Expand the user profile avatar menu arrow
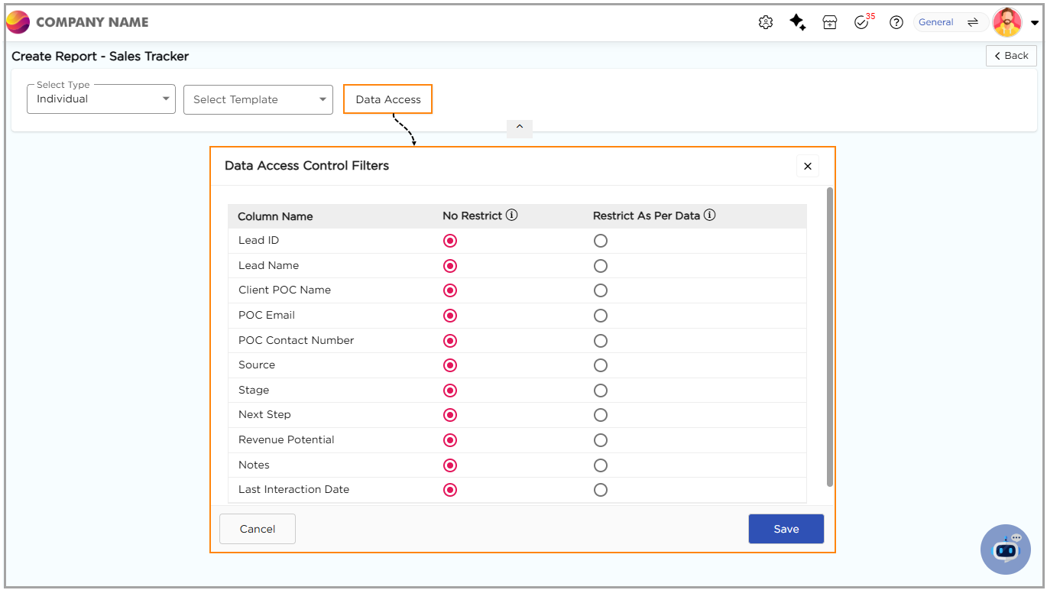1047x590 pixels. 1035,23
